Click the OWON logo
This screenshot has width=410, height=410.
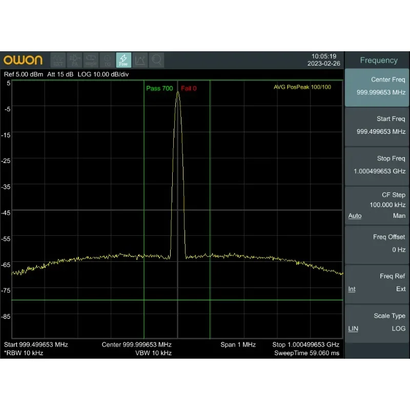24,60
